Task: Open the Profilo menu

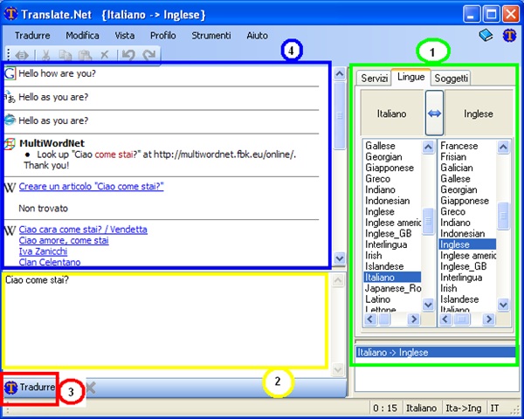Action: [162, 36]
